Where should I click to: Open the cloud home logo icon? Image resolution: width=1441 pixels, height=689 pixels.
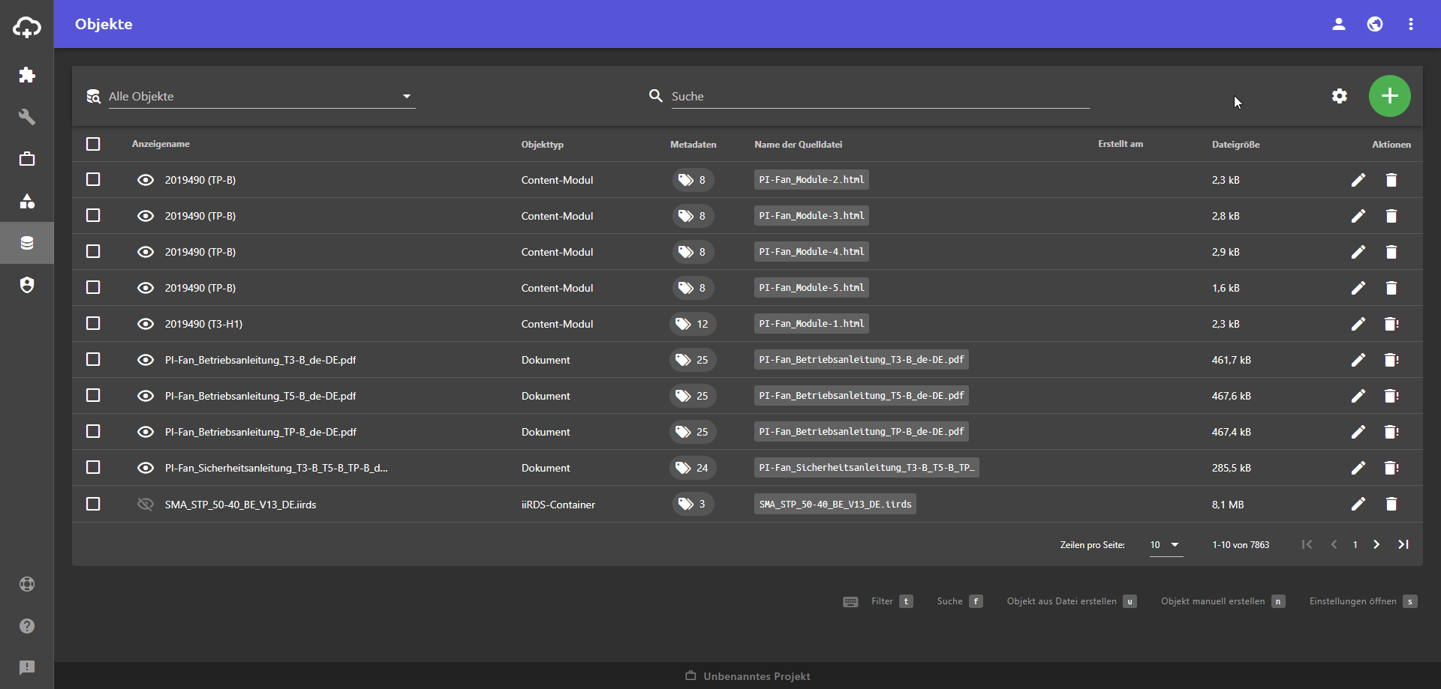point(27,28)
